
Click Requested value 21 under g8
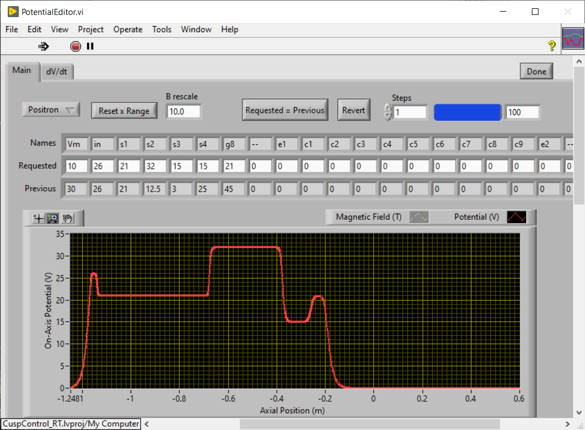(x=234, y=167)
